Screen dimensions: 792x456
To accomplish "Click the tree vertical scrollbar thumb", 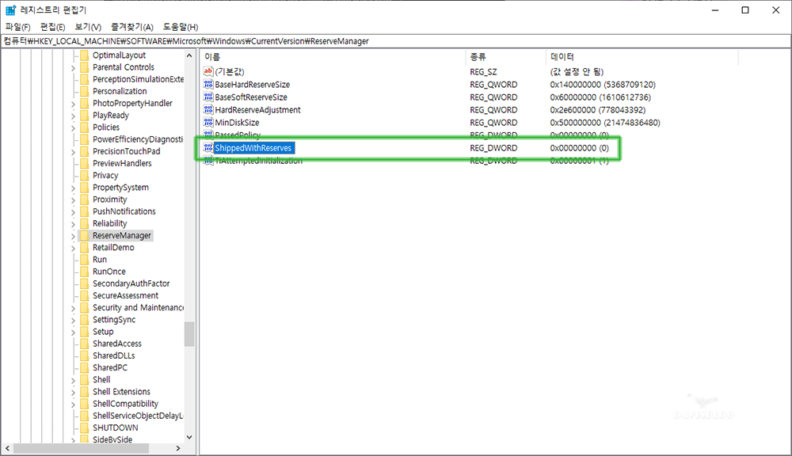I will tap(189, 334).
